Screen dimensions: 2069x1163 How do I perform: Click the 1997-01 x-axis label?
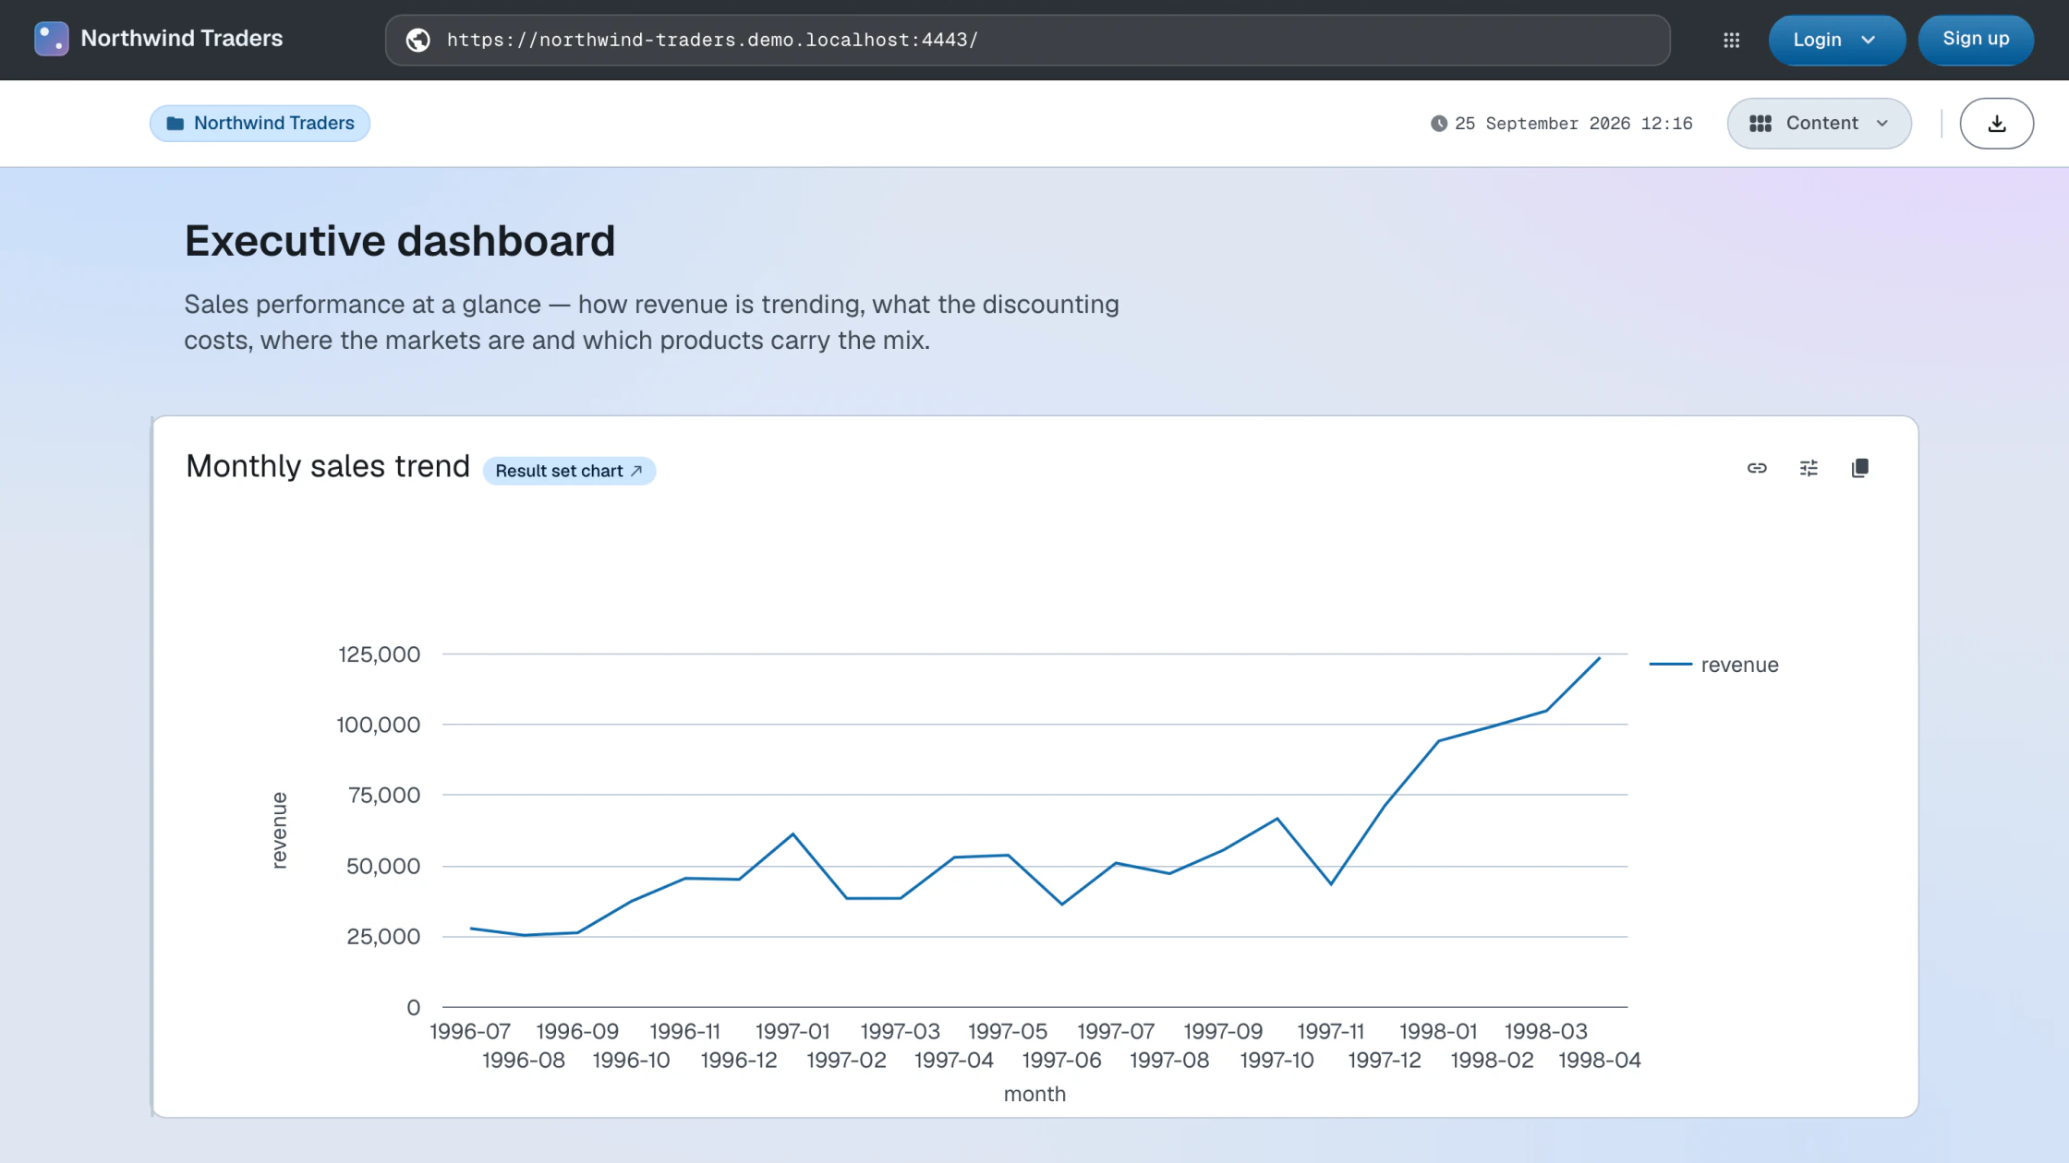(x=793, y=1031)
